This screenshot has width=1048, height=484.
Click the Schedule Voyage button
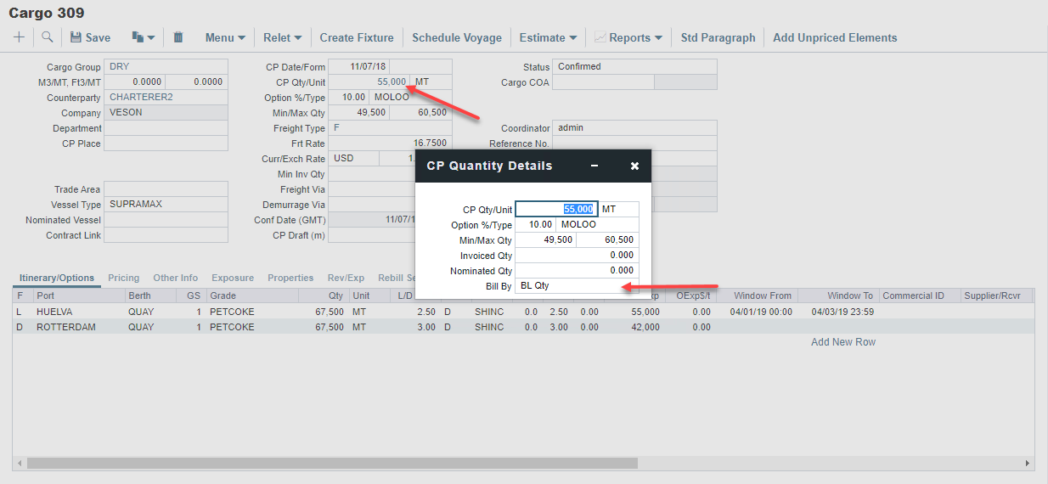click(x=457, y=37)
